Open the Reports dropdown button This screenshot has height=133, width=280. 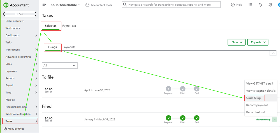tap(258, 42)
